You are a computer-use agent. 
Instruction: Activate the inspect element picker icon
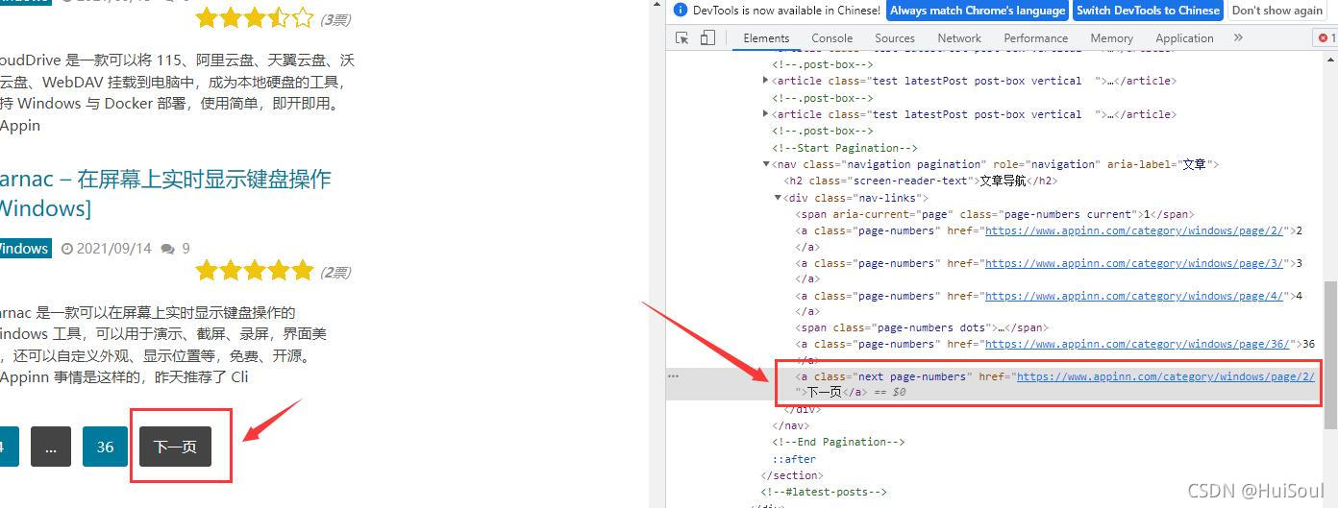pyautogui.click(x=682, y=38)
